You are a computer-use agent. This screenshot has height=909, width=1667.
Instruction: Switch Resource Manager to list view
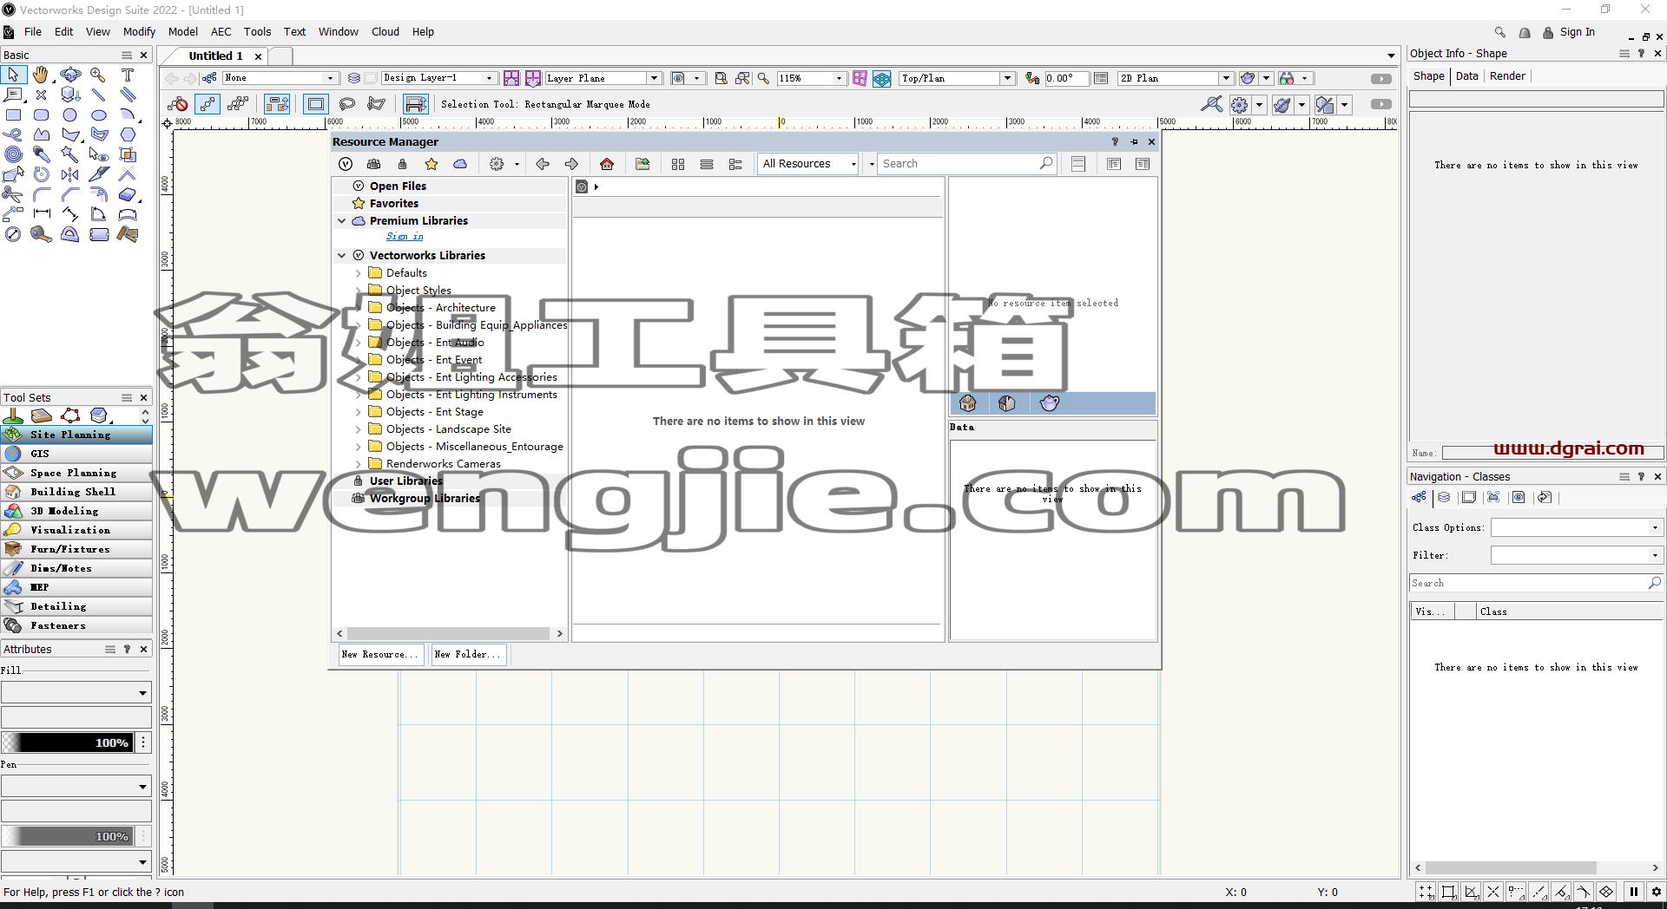pyautogui.click(x=707, y=164)
